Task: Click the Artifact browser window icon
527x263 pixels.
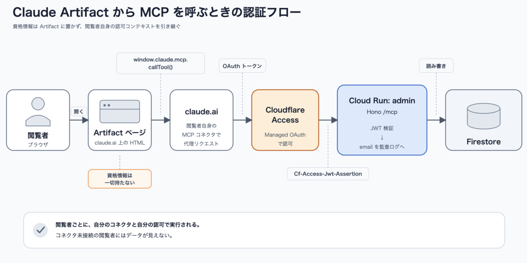Action: click(120, 111)
